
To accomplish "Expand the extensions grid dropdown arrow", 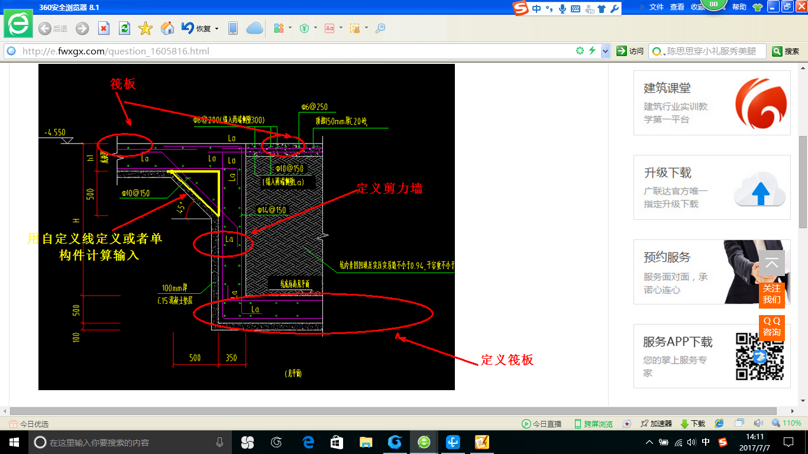I will point(290,28).
